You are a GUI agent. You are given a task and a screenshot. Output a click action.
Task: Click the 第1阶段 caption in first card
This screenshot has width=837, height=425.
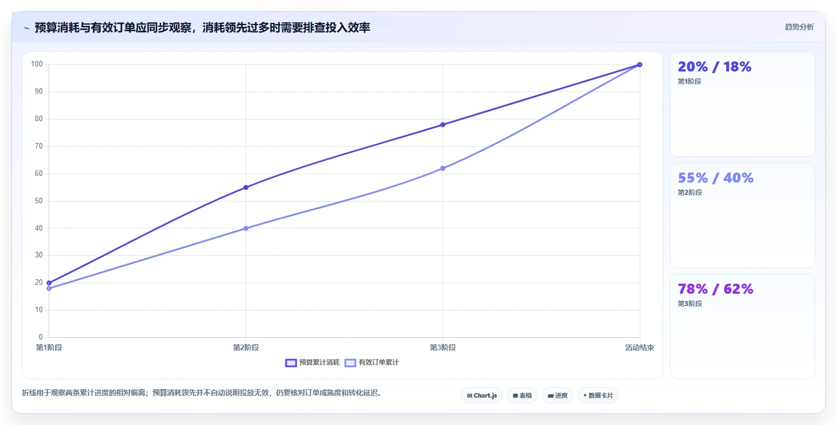[x=689, y=81]
